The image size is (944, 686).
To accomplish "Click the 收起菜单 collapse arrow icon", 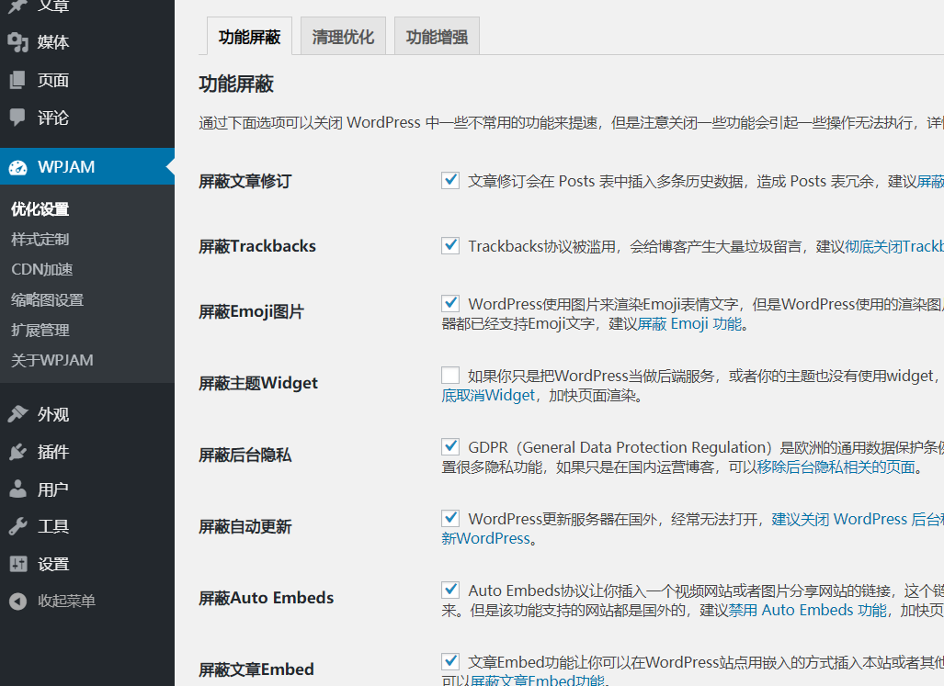I will (x=18, y=601).
